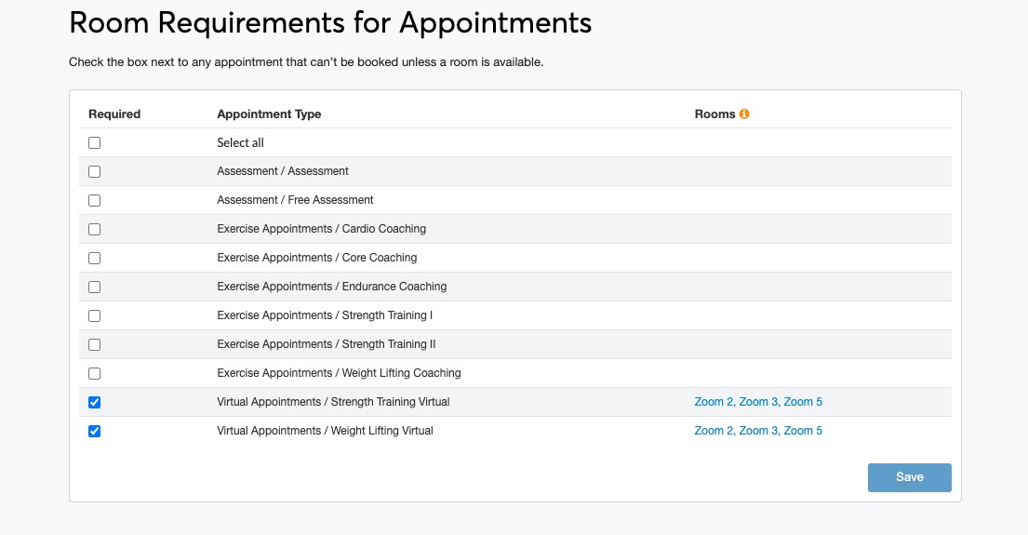Click the Appointment Type column header
Screen dimensions: 1028x535
coord(269,114)
